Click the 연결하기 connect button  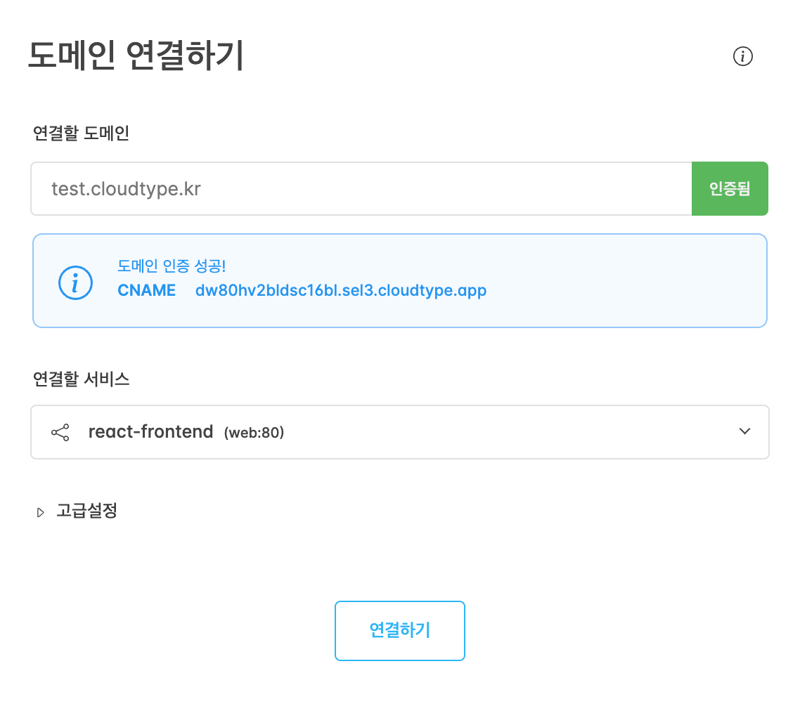[399, 630]
